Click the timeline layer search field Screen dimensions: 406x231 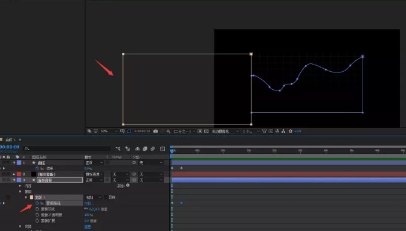click(67, 148)
